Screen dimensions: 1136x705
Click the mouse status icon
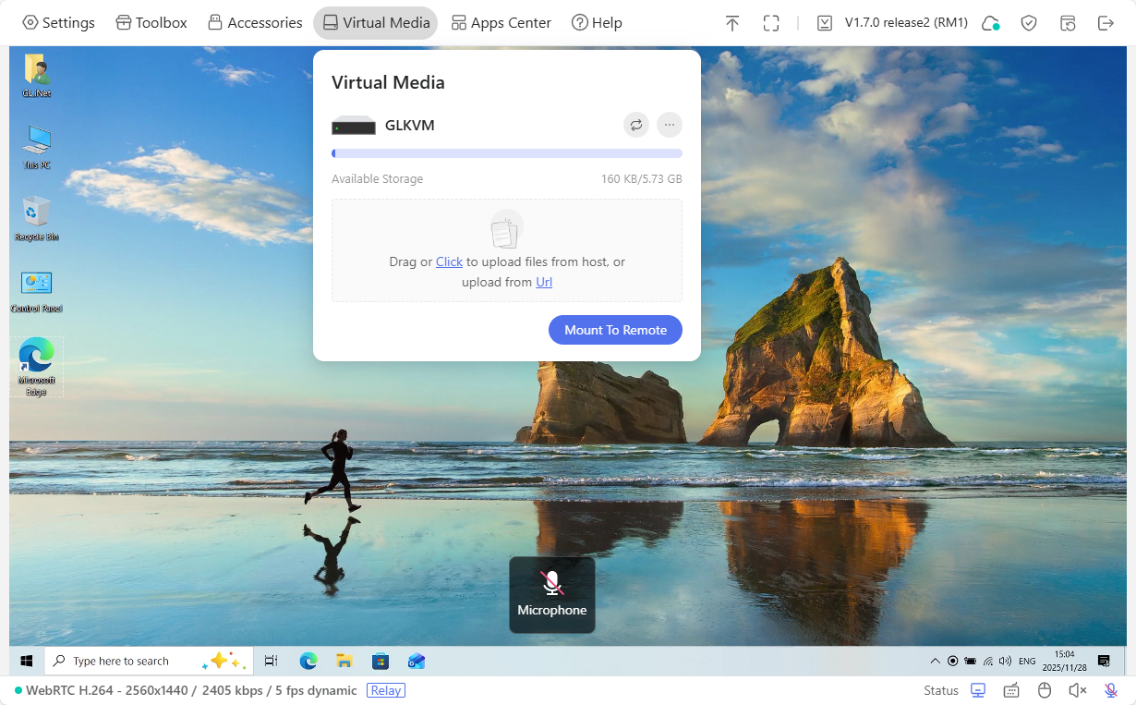[1044, 690]
